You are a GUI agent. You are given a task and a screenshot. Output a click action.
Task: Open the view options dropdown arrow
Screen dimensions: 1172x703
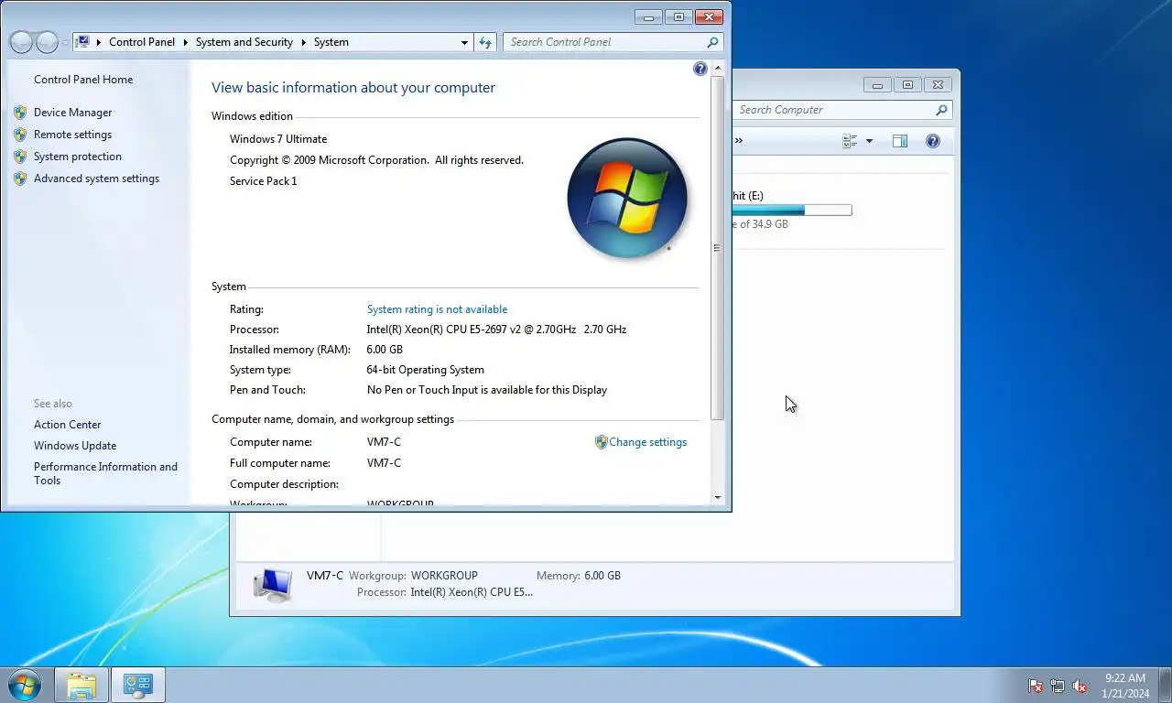tap(869, 141)
